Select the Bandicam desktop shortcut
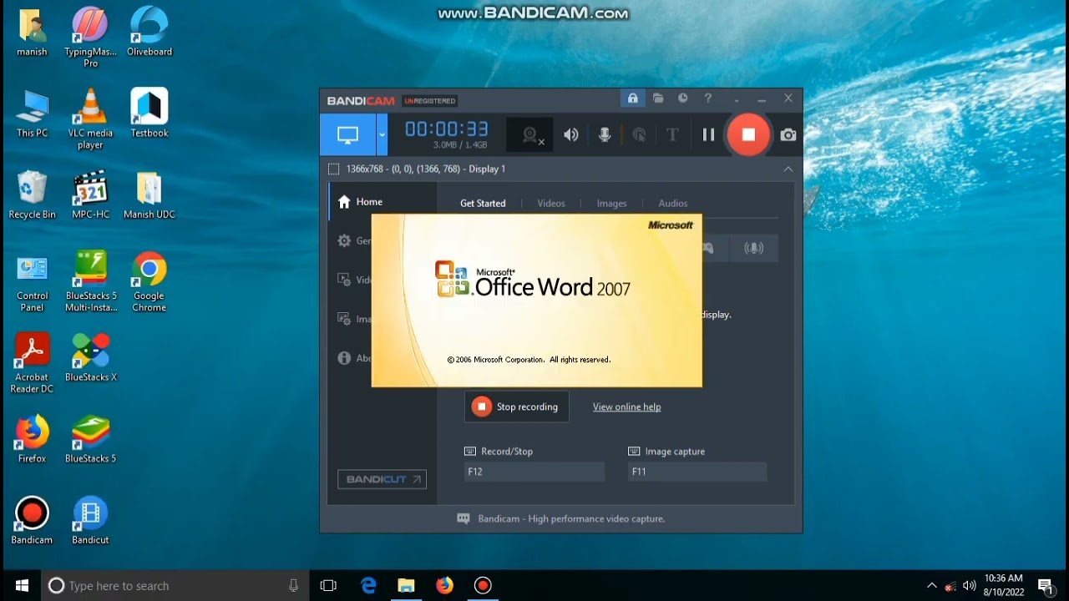1069x601 pixels. [x=32, y=521]
